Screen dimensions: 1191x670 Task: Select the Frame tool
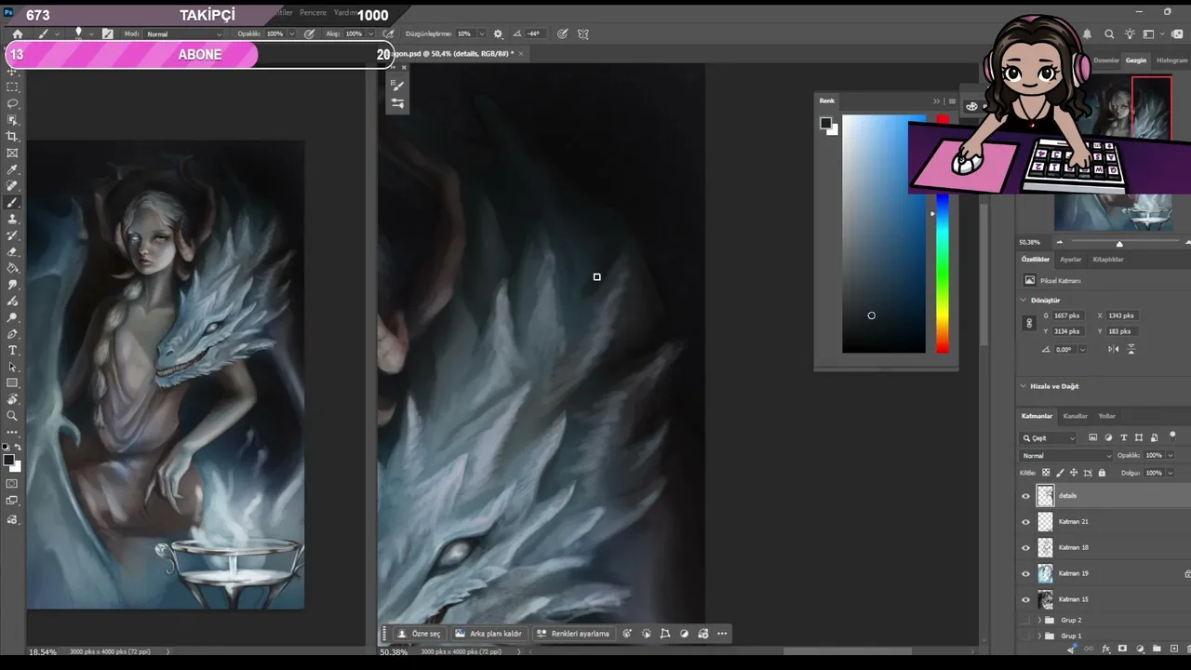point(12,153)
